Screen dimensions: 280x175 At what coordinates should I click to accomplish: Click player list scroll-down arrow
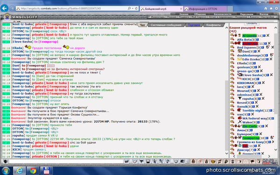(x=275, y=150)
